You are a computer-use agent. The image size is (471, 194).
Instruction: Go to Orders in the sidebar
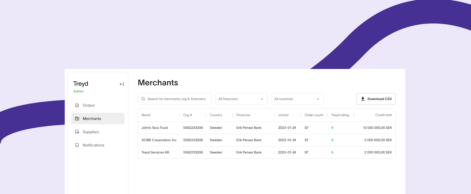(x=89, y=105)
